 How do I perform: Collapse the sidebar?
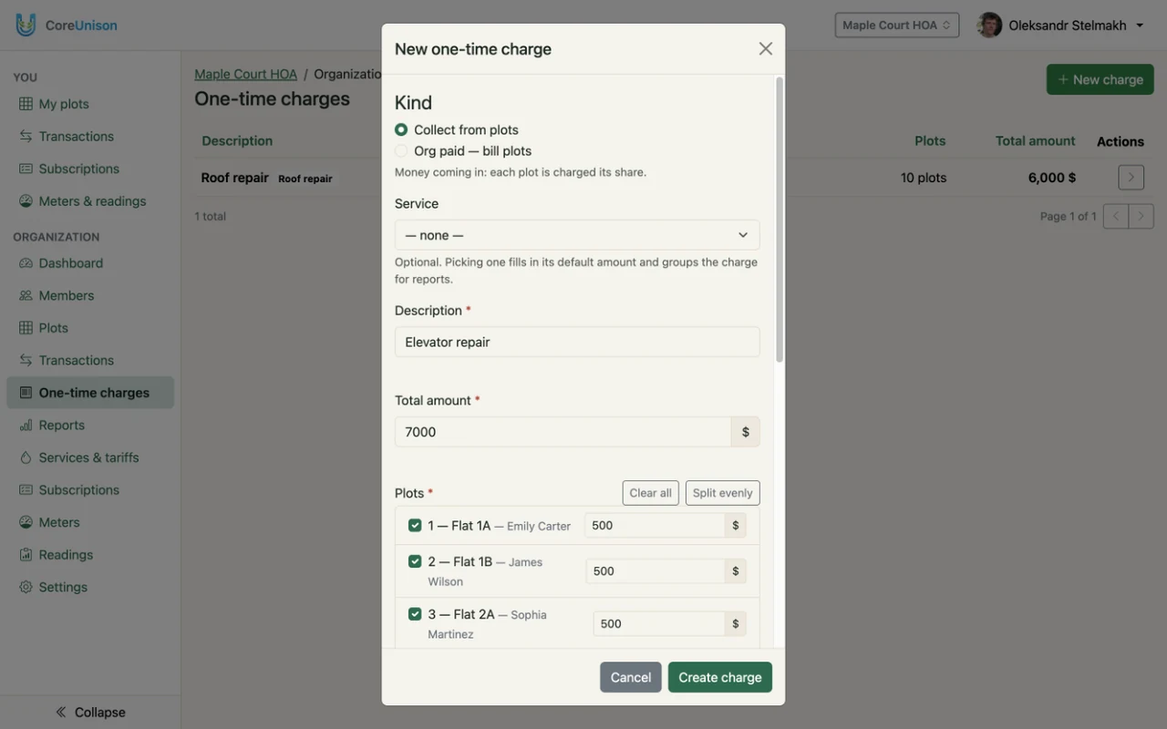click(x=90, y=713)
